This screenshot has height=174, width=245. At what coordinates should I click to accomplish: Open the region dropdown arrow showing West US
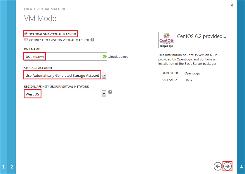click(104, 94)
